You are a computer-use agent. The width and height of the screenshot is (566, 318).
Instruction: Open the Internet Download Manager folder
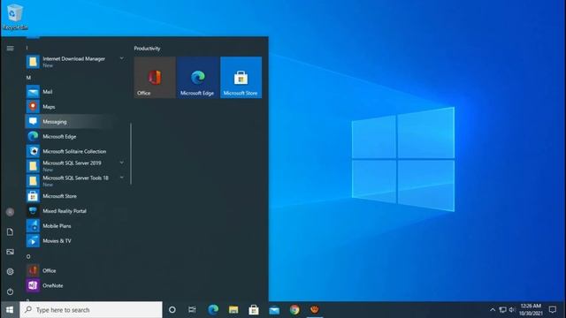click(x=76, y=62)
